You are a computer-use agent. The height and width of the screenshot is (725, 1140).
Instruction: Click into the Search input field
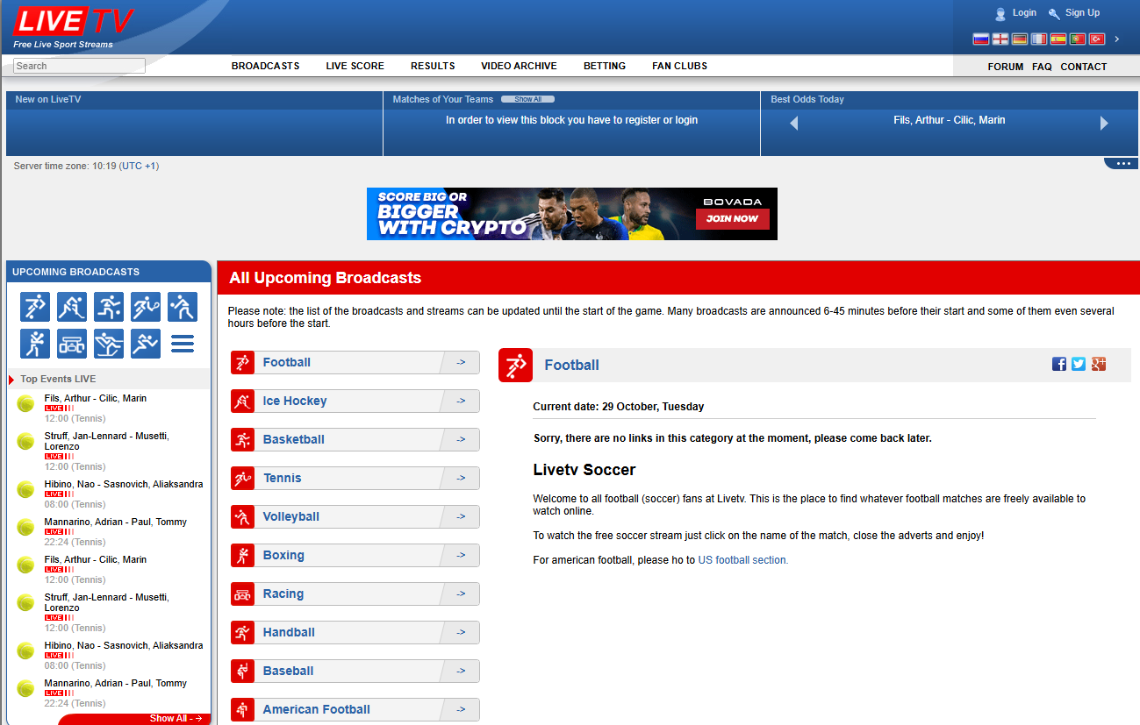click(79, 66)
